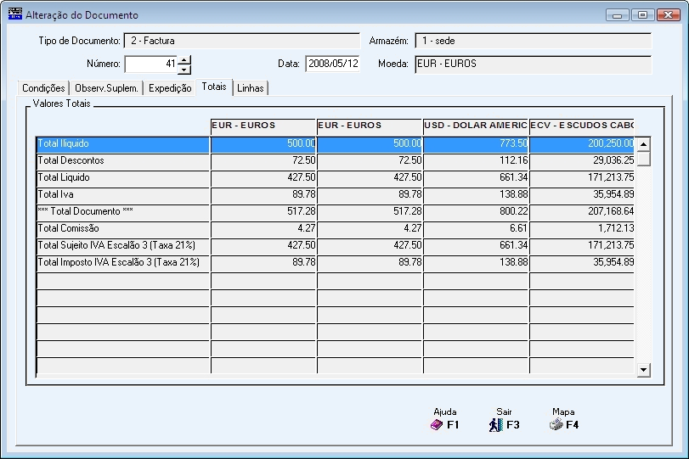689x459 pixels.
Task: Click the Tipo de Documento field
Action: [241, 41]
